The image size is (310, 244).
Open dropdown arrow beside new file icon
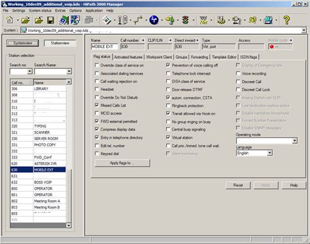click(18, 20)
